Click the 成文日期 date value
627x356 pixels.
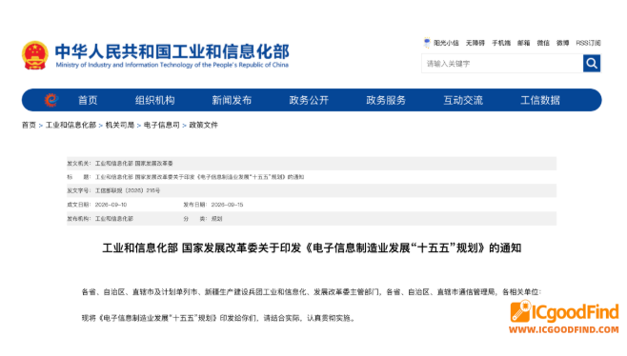point(111,205)
